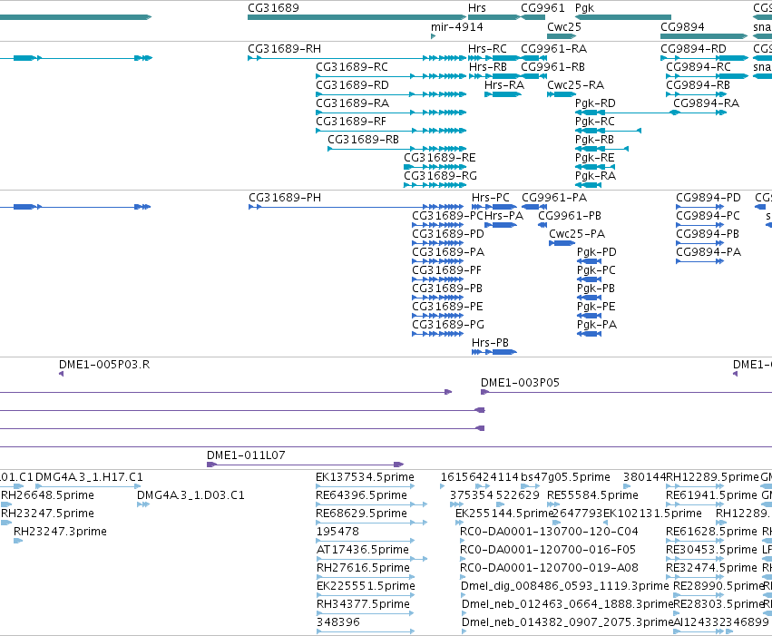Select the Pgk-RC transcript label
Screen dimensions: 772x636
(x=594, y=122)
